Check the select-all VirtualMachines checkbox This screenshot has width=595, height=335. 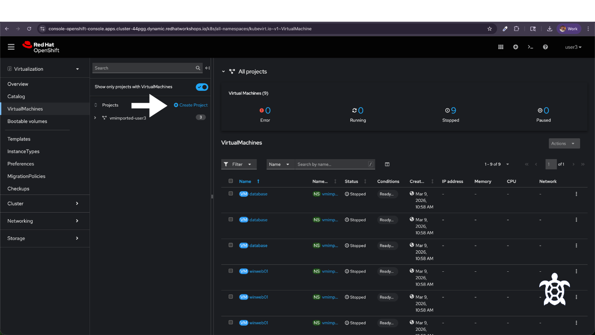tap(231, 181)
